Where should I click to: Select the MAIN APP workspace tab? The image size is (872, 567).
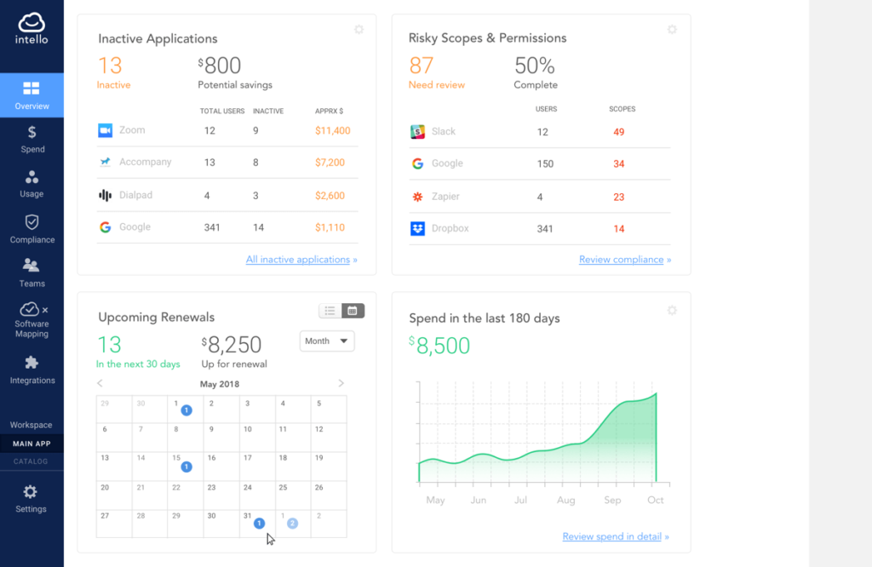(32, 443)
